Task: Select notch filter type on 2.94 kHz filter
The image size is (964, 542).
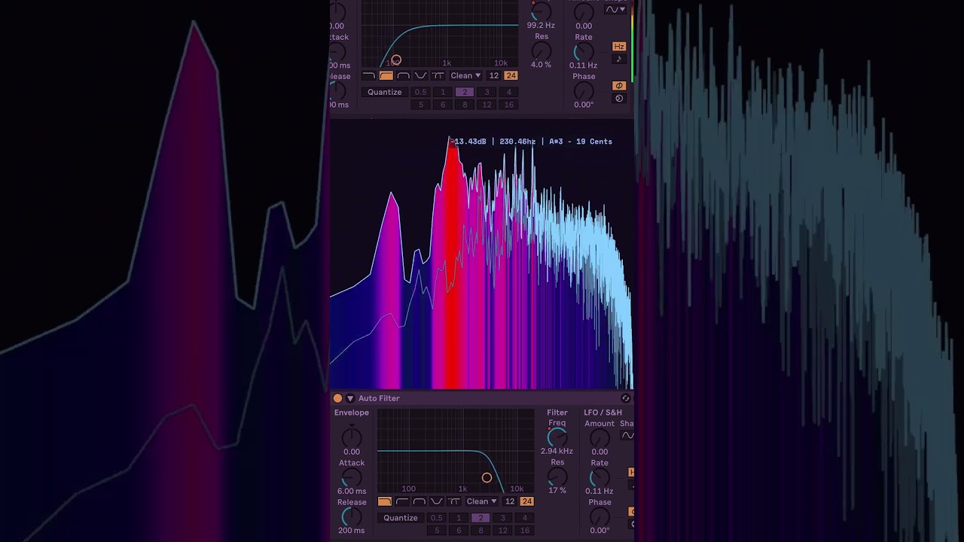Action: click(436, 502)
